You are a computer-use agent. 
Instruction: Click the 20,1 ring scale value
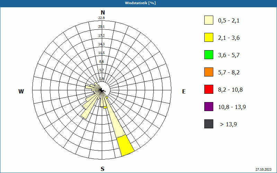(x=101, y=27)
